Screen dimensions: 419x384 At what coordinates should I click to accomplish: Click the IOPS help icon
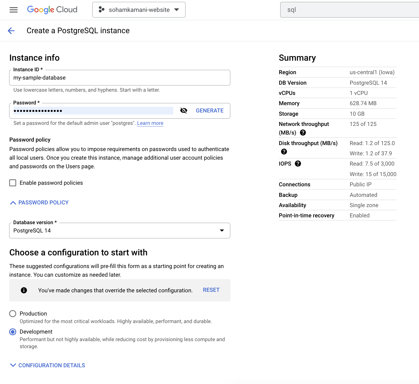(298, 164)
